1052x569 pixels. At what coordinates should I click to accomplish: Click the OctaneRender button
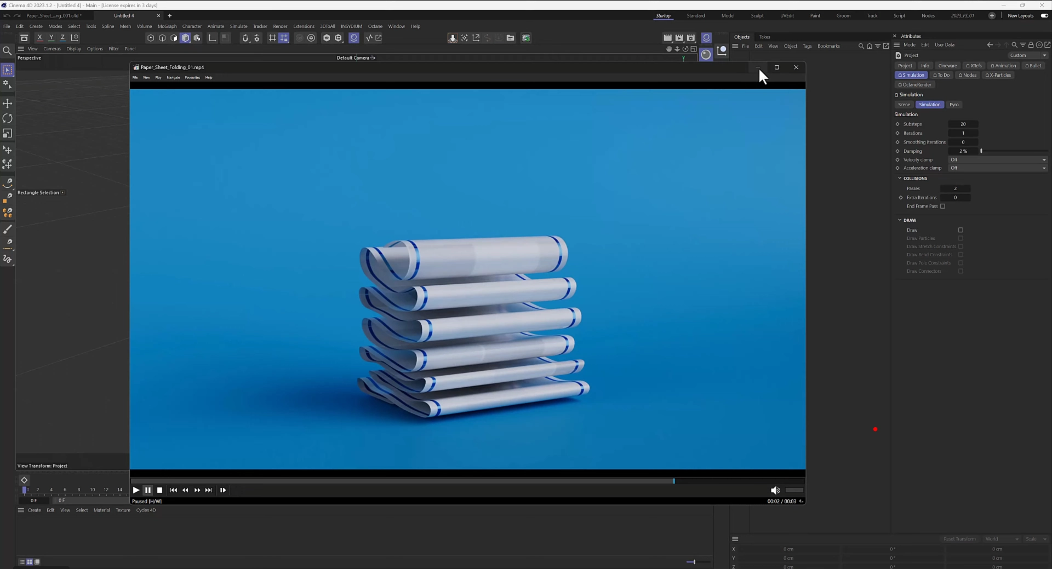point(915,85)
